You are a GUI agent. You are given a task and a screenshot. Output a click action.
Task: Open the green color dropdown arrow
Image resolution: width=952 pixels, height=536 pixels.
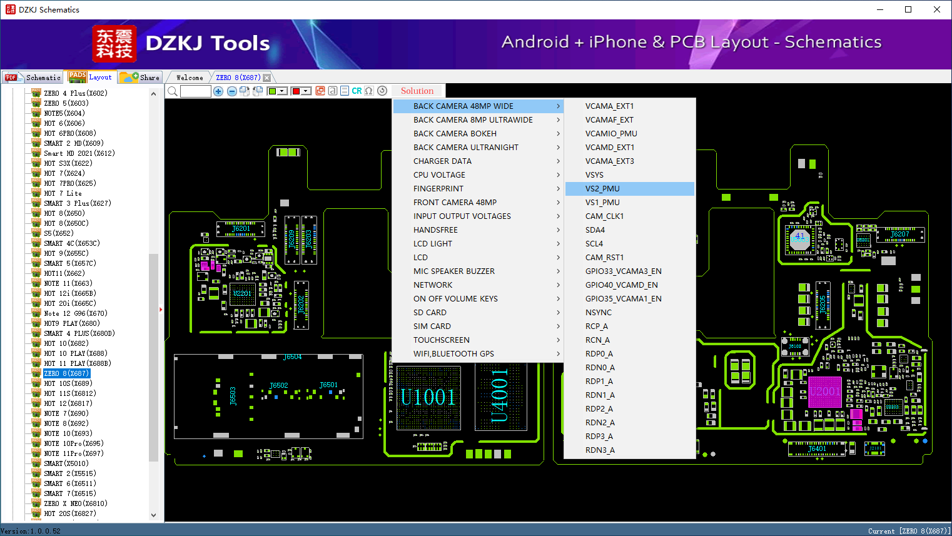pyautogui.click(x=283, y=91)
